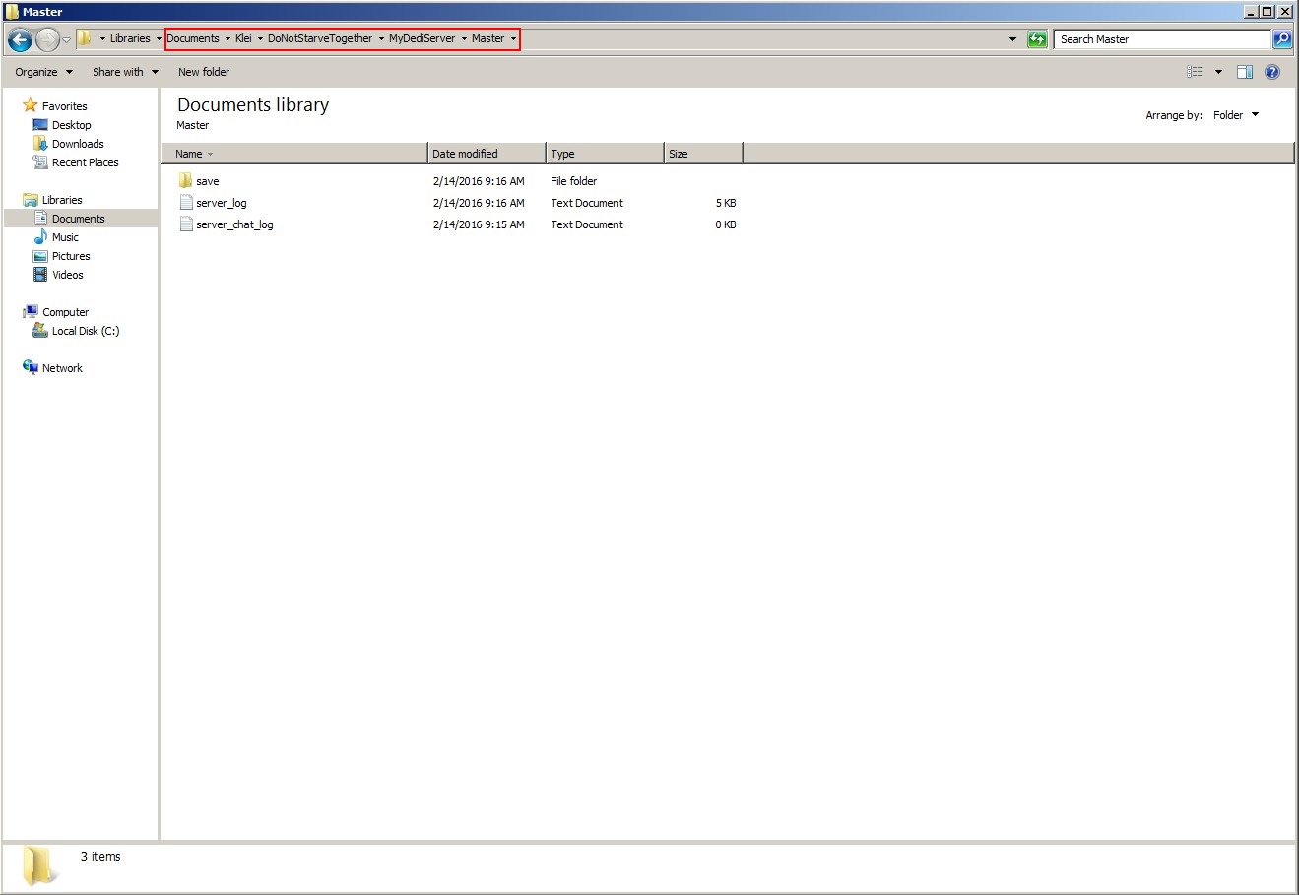Viewport: 1299px width, 895px height.
Task: Click the Downloads icon in sidebar
Action: (x=40, y=144)
